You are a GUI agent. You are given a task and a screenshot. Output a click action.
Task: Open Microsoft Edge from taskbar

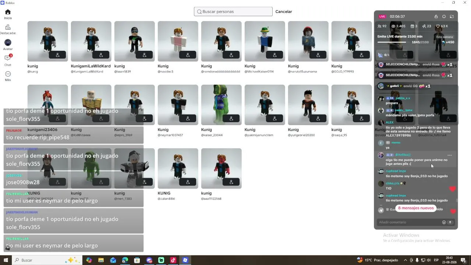pyautogui.click(x=125, y=260)
